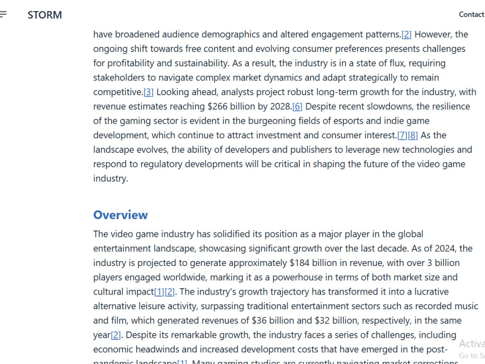Open citation [2] after 'engagement patterns.'
Screen dimensions: 485x364
(406, 34)
